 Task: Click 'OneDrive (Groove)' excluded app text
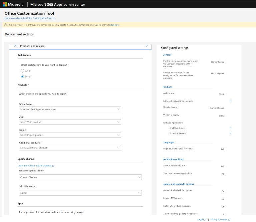(x=178, y=128)
